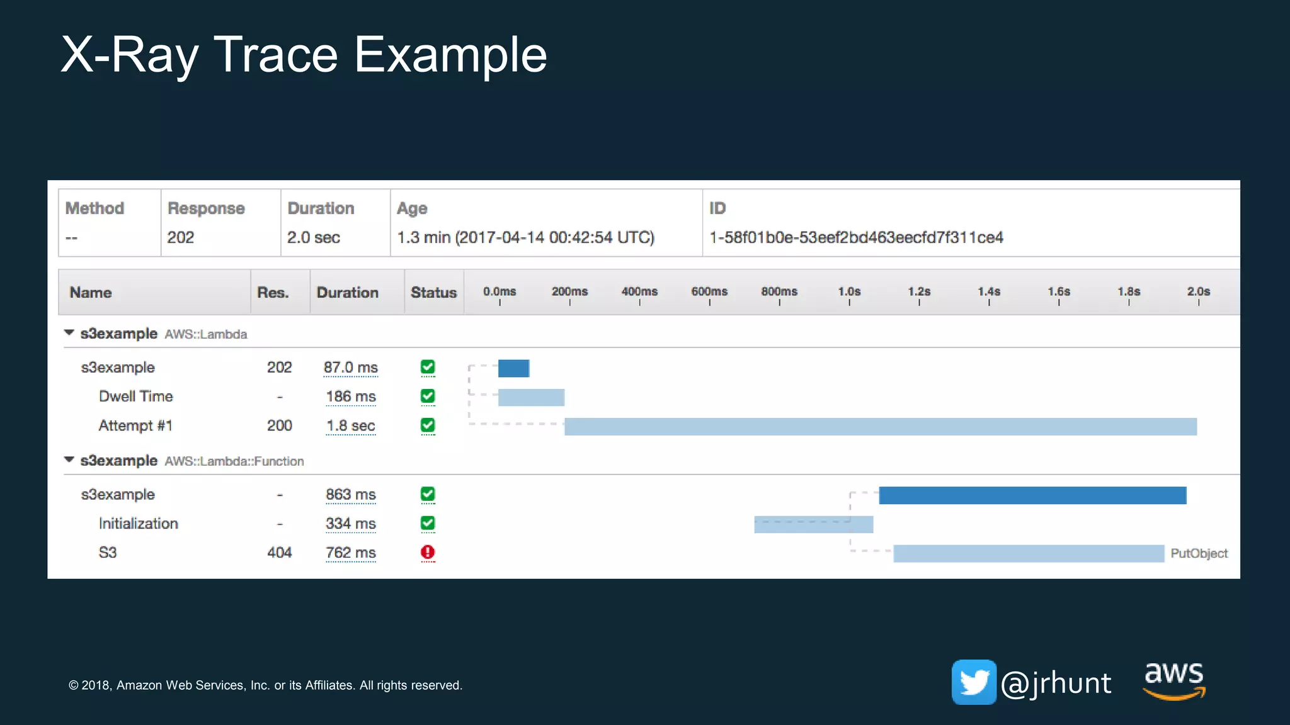Click green status check for Dwell Time
The width and height of the screenshot is (1290, 725).
point(428,396)
